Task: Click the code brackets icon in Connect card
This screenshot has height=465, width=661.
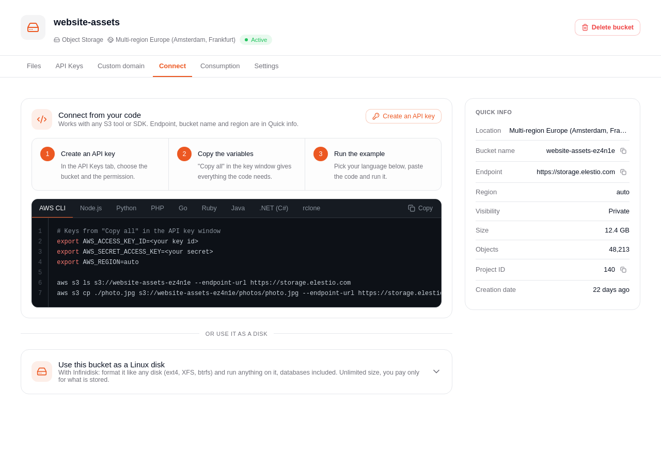Action: pos(42,119)
